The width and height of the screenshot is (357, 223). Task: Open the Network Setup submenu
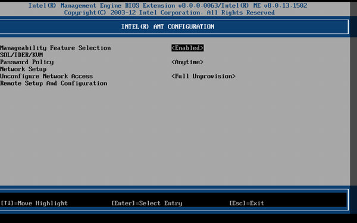23,69
